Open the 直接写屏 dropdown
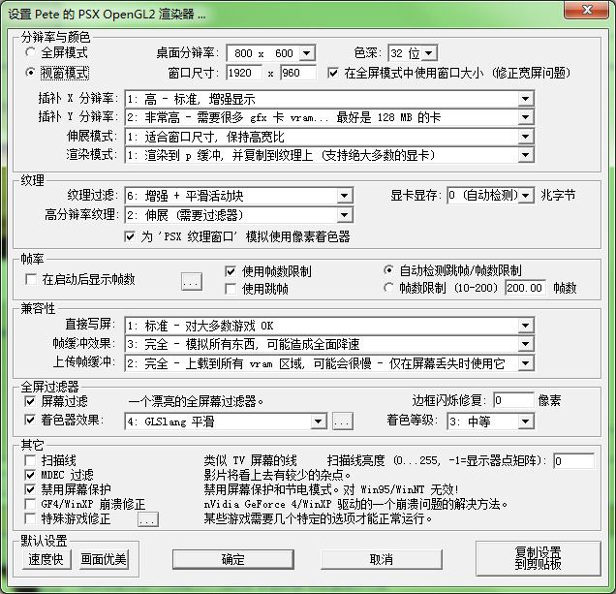The image size is (616, 594). click(329, 326)
